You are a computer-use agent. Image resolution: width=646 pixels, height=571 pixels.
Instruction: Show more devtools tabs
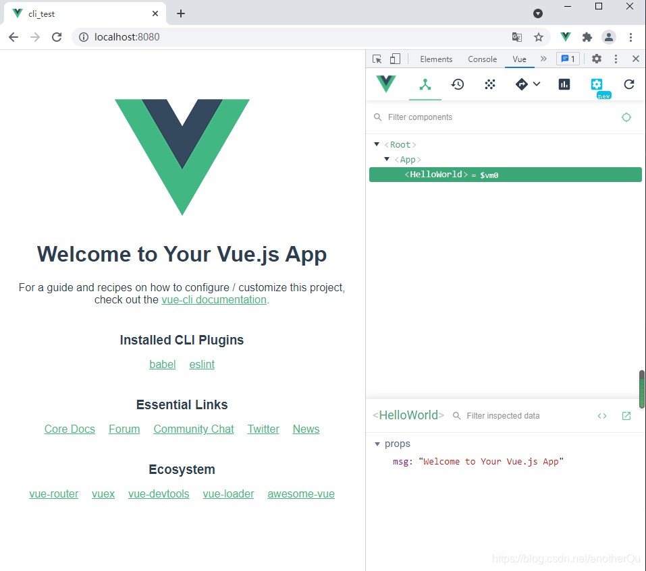pyautogui.click(x=543, y=59)
